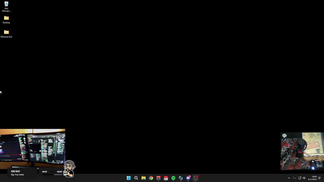Open the Geri Dönüşüm recycle bin icon
This screenshot has width=324, height=182.
(x=6, y=7)
